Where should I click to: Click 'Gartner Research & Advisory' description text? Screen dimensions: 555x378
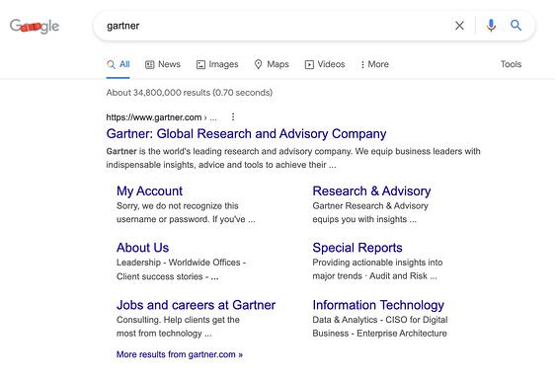[370, 206]
